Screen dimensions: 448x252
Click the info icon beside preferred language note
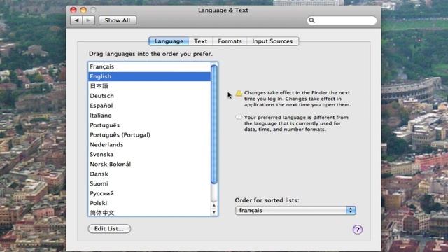coord(239,117)
